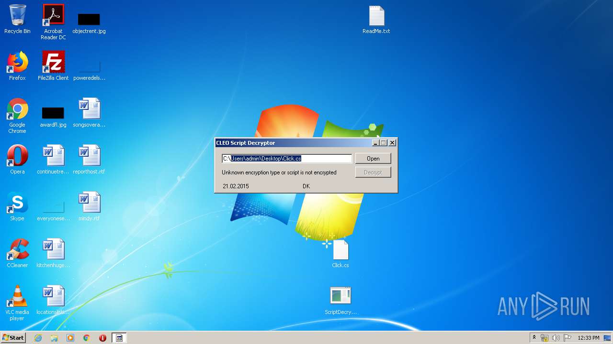Viewport: 613px width, 344px height.
Task: Open Firefox desktop shortcut
Action: click(x=17, y=66)
